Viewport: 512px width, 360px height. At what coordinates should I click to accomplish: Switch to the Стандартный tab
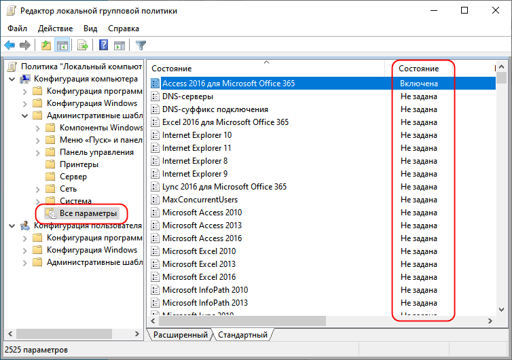click(242, 335)
